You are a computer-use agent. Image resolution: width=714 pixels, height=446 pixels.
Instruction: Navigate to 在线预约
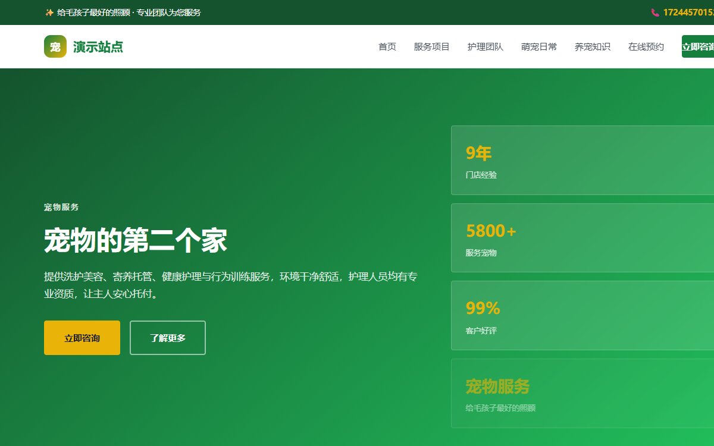point(646,46)
